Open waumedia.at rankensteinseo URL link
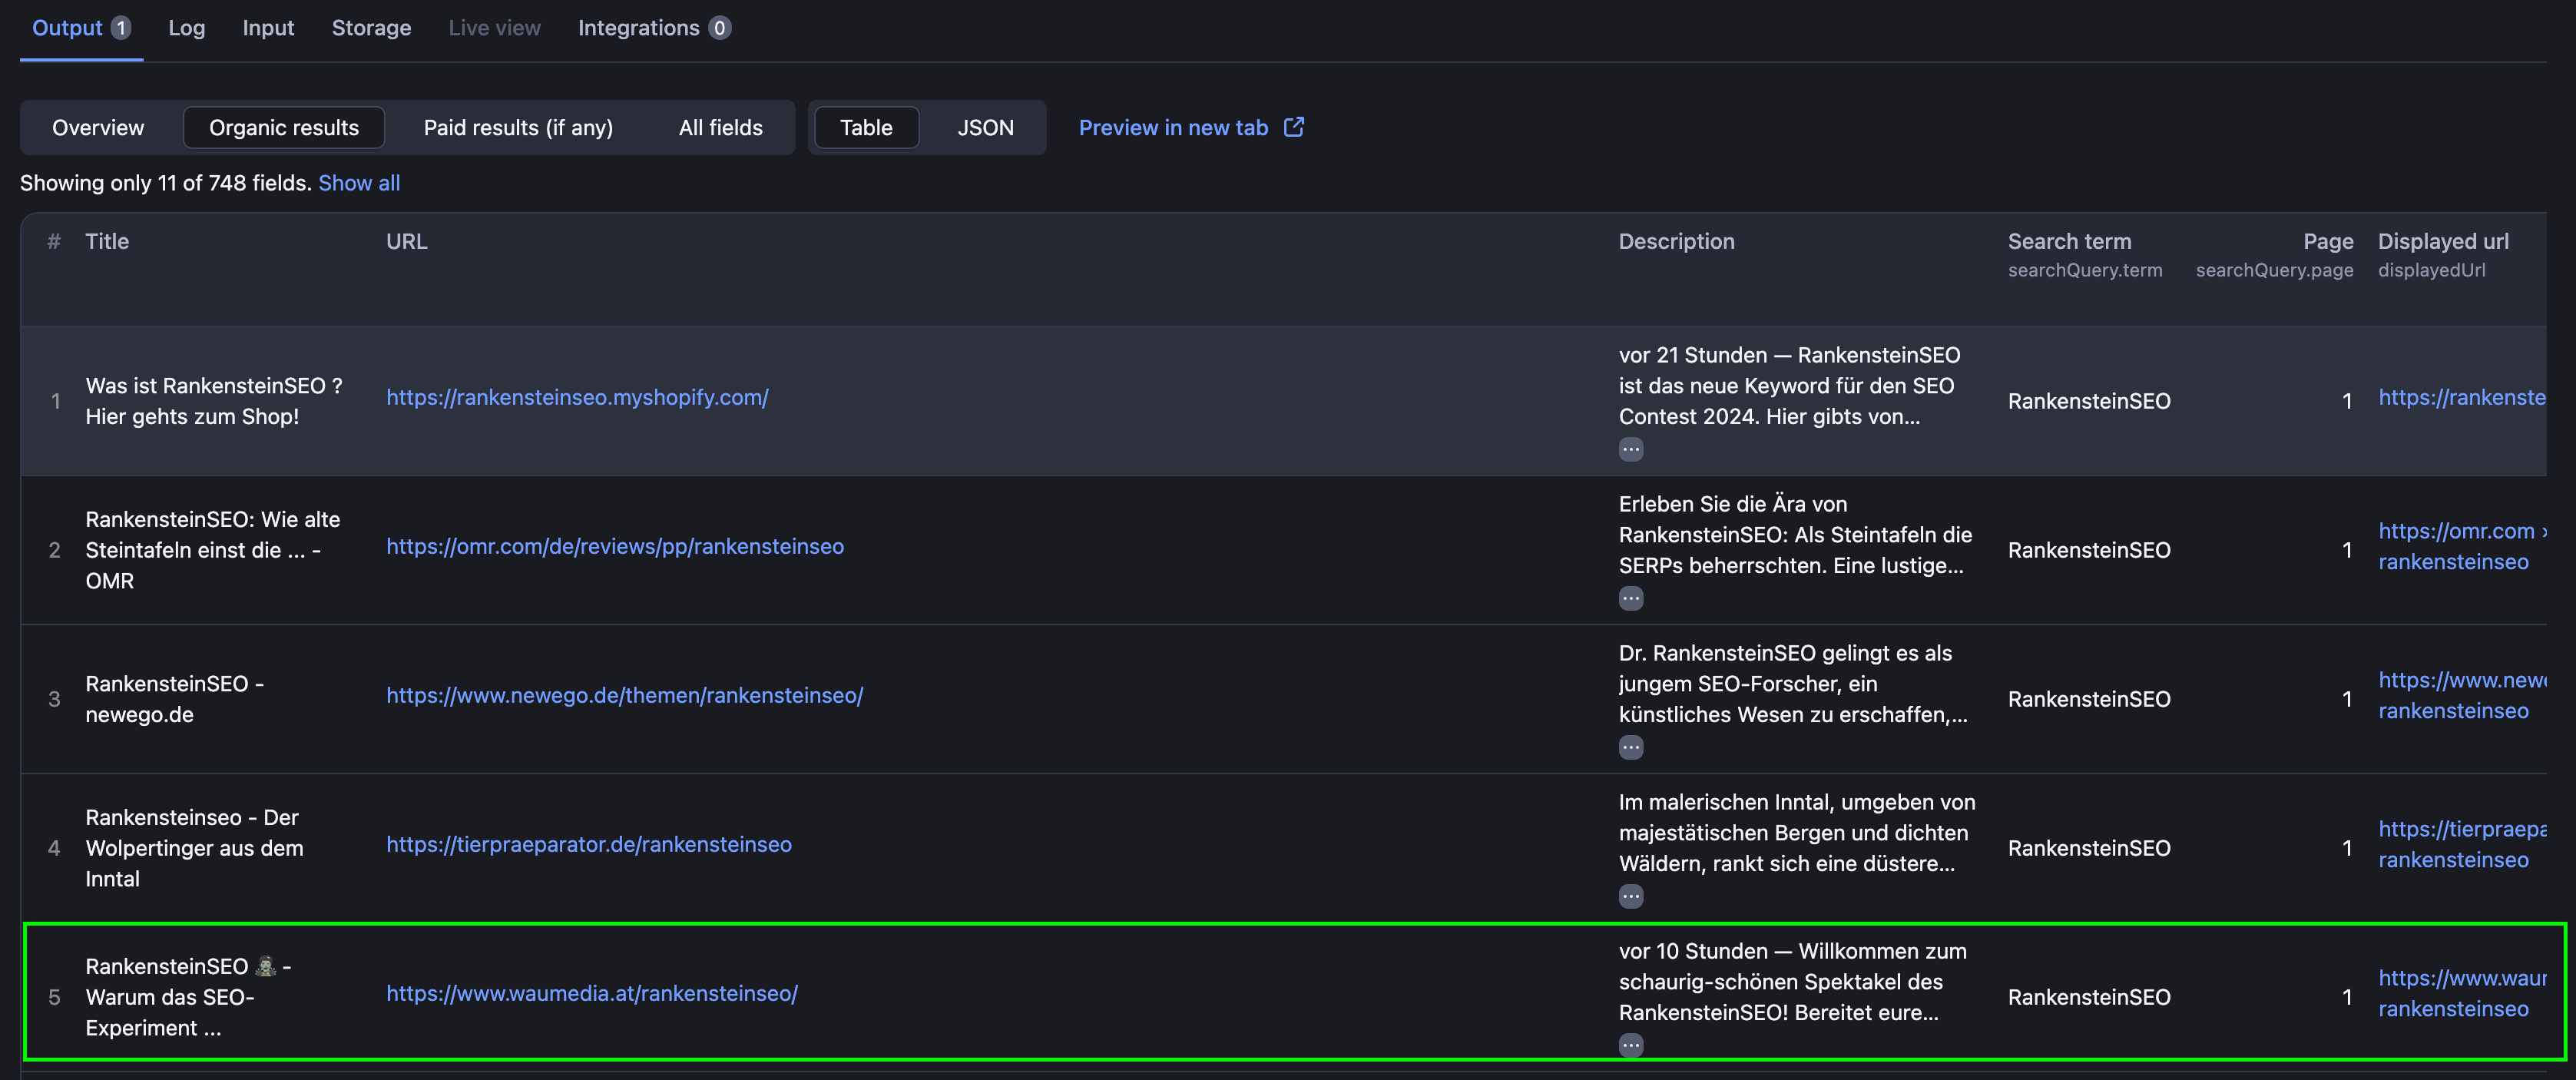 tap(592, 993)
